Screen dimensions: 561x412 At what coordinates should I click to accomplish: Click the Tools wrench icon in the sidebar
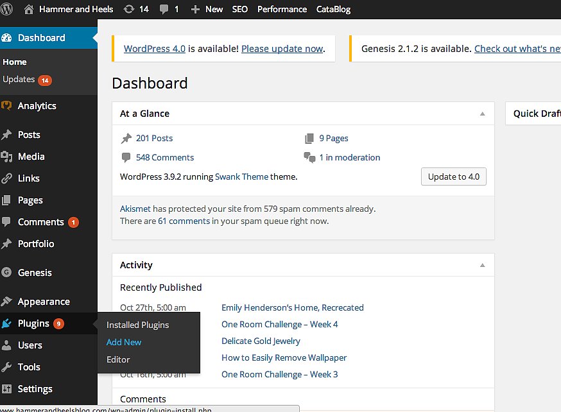click(6, 367)
